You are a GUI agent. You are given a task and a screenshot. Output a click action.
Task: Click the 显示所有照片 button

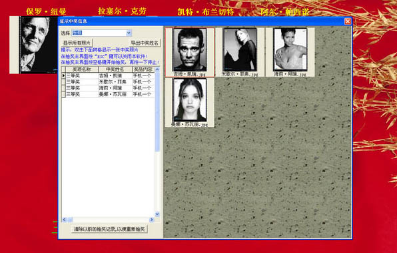pyautogui.click(x=77, y=43)
